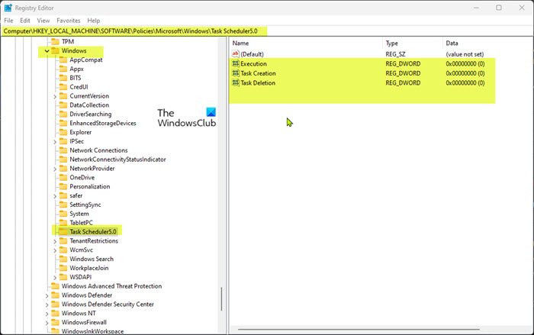Click the Task Creation DWORD icon

[x=235, y=73]
